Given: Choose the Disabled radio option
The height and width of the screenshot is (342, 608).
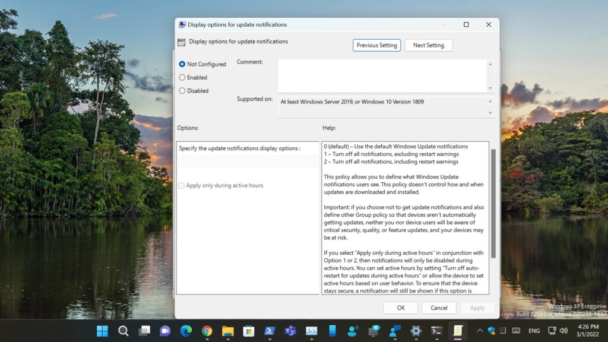Looking at the screenshot, I should tap(182, 91).
